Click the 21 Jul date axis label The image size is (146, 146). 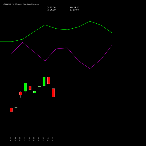click(x=34, y=139)
